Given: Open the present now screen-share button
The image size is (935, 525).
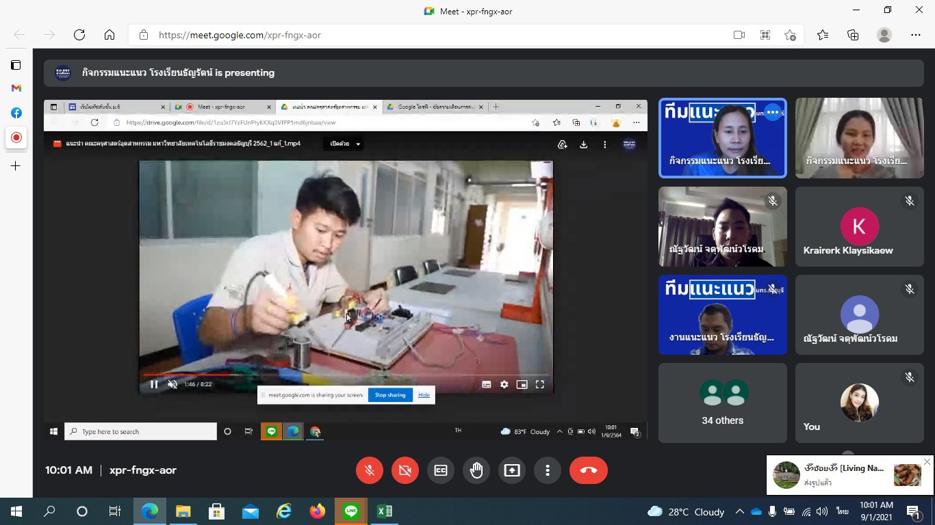Looking at the screenshot, I should pos(512,470).
